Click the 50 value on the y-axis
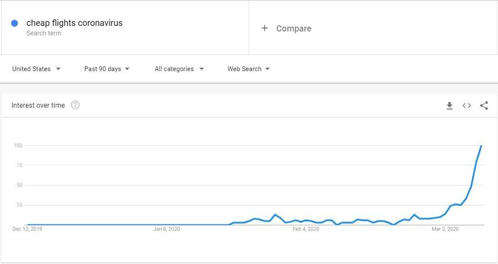 [20, 185]
